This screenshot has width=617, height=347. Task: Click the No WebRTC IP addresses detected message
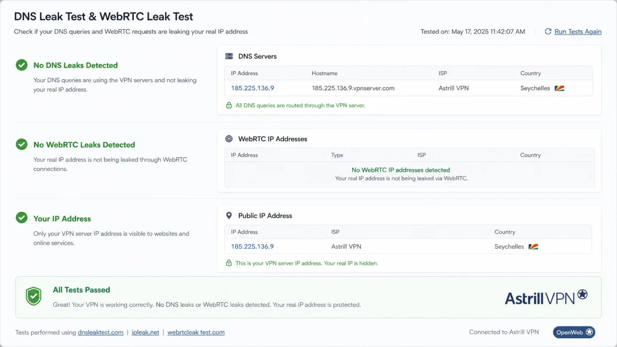(x=401, y=170)
